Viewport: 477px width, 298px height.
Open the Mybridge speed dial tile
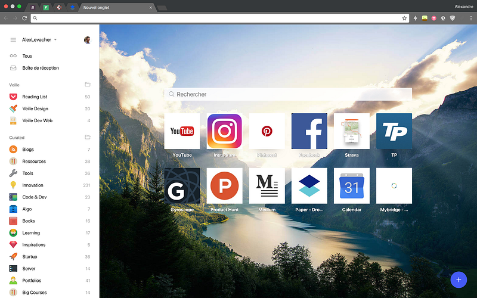[x=394, y=185]
